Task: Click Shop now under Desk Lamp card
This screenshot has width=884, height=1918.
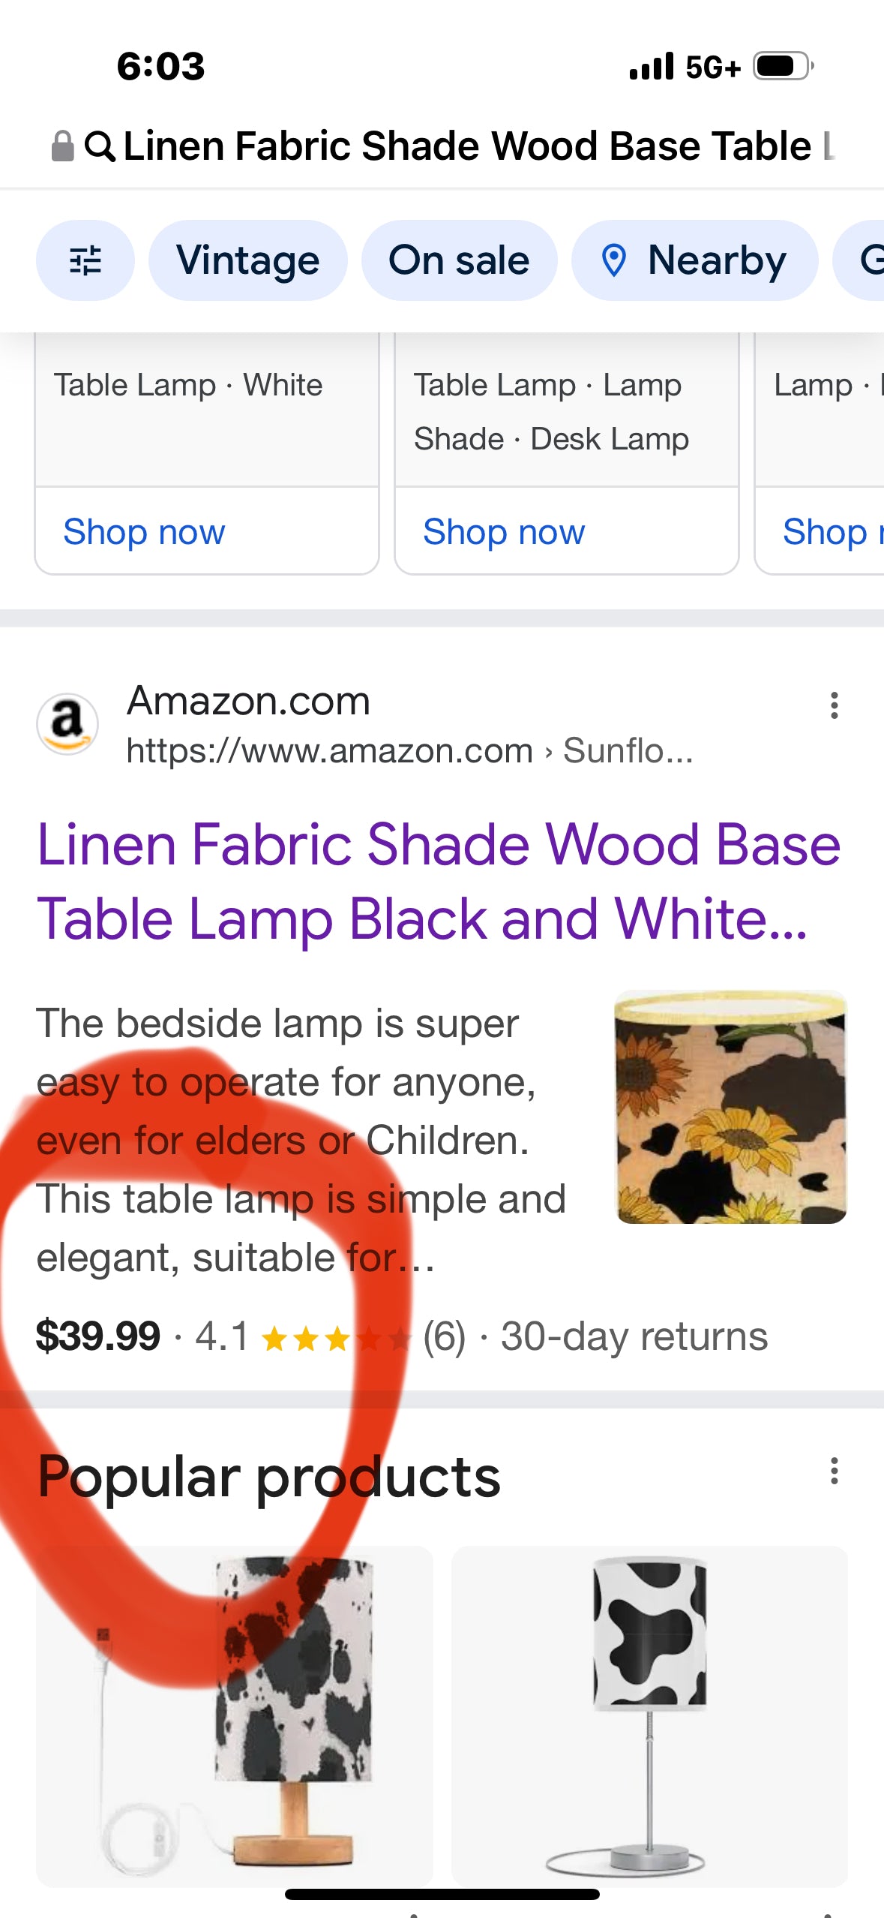Action: [x=504, y=532]
